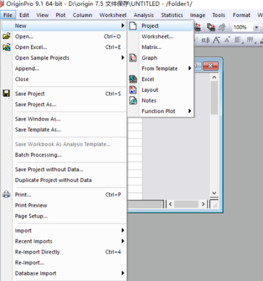Select Open... in File menu

[x=64, y=36]
